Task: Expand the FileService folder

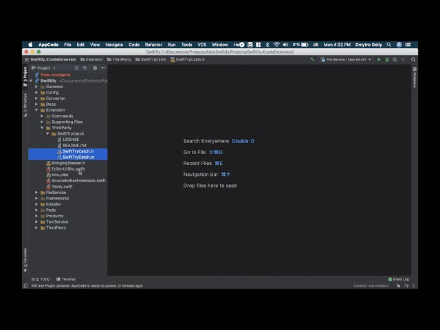Action: click(x=36, y=192)
